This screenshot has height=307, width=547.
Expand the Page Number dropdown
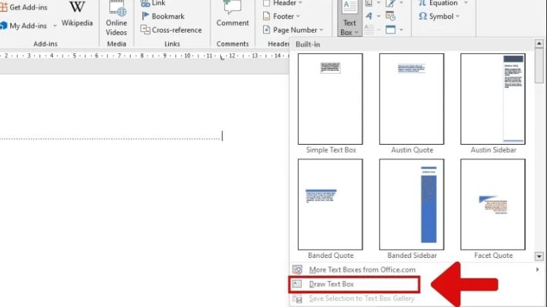pos(290,30)
